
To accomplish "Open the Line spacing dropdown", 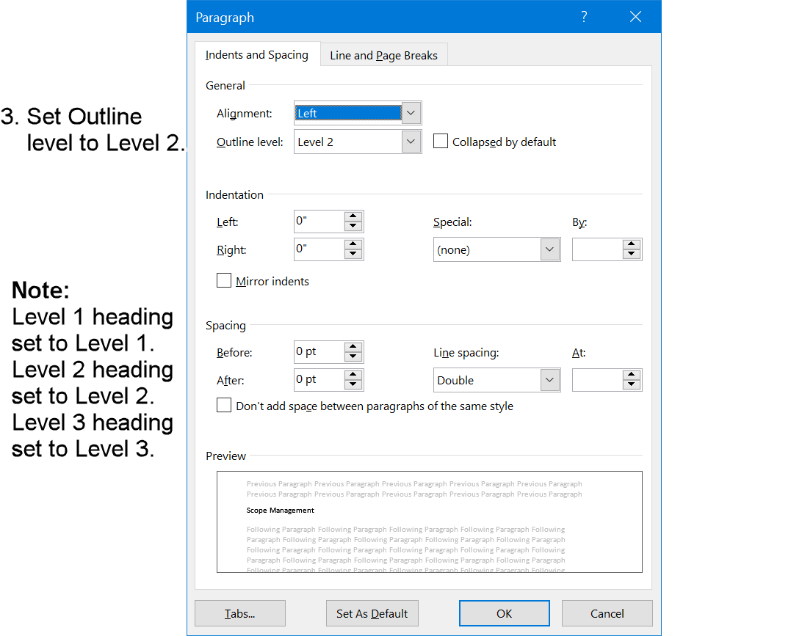I will pos(549,379).
